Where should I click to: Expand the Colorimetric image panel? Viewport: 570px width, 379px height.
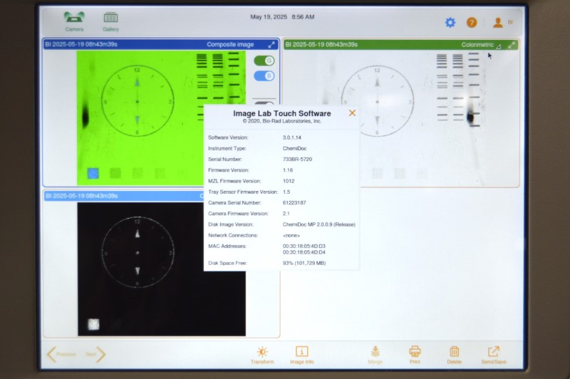[x=511, y=45]
